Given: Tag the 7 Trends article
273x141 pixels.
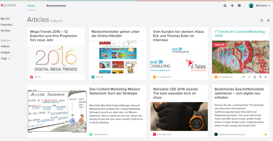Looking at the screenshot, I should coord(260,77).
